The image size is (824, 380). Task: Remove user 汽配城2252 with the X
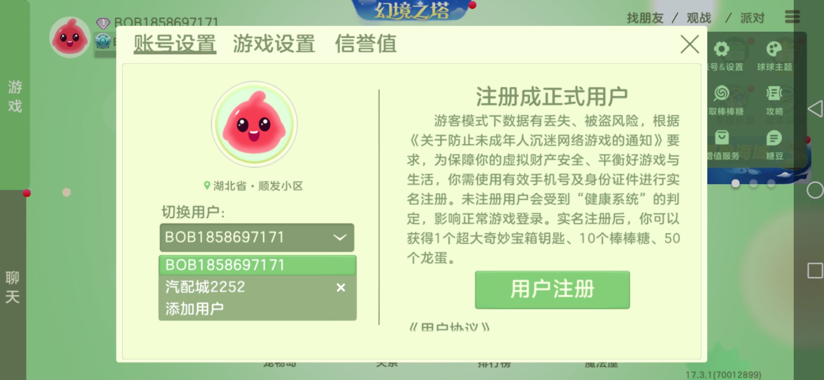(x=341, y=287)
